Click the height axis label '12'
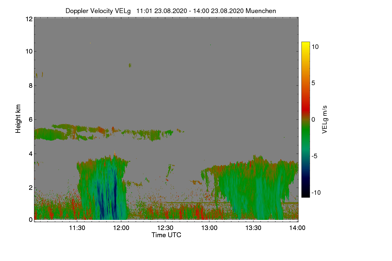 28,19
